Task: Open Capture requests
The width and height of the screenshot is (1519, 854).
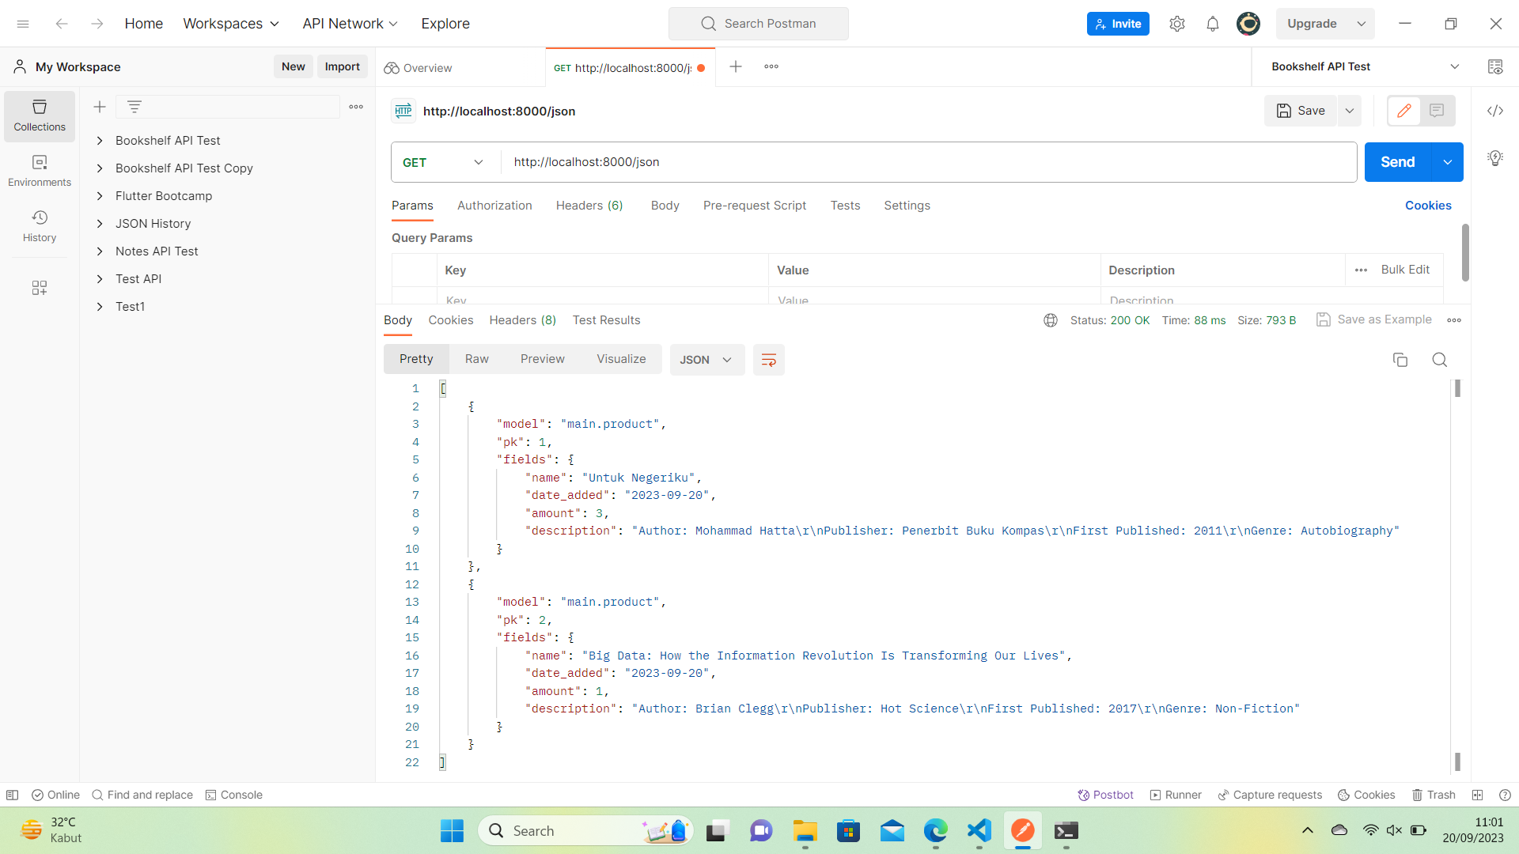Action: (1270, 795)
